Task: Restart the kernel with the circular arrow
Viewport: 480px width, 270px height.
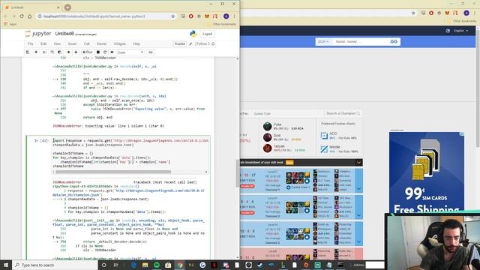Action: [105, 52]
